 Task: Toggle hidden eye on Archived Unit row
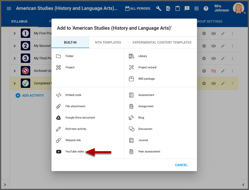tap(214, 71)
